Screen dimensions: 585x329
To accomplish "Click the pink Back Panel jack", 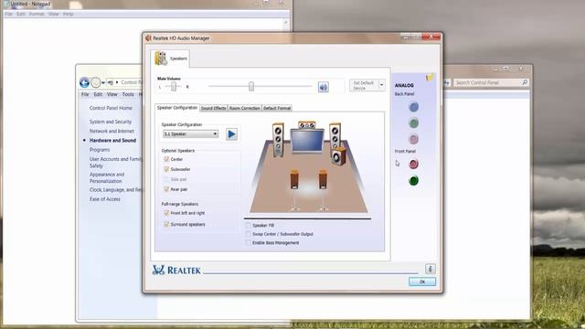I will (413, 139).
